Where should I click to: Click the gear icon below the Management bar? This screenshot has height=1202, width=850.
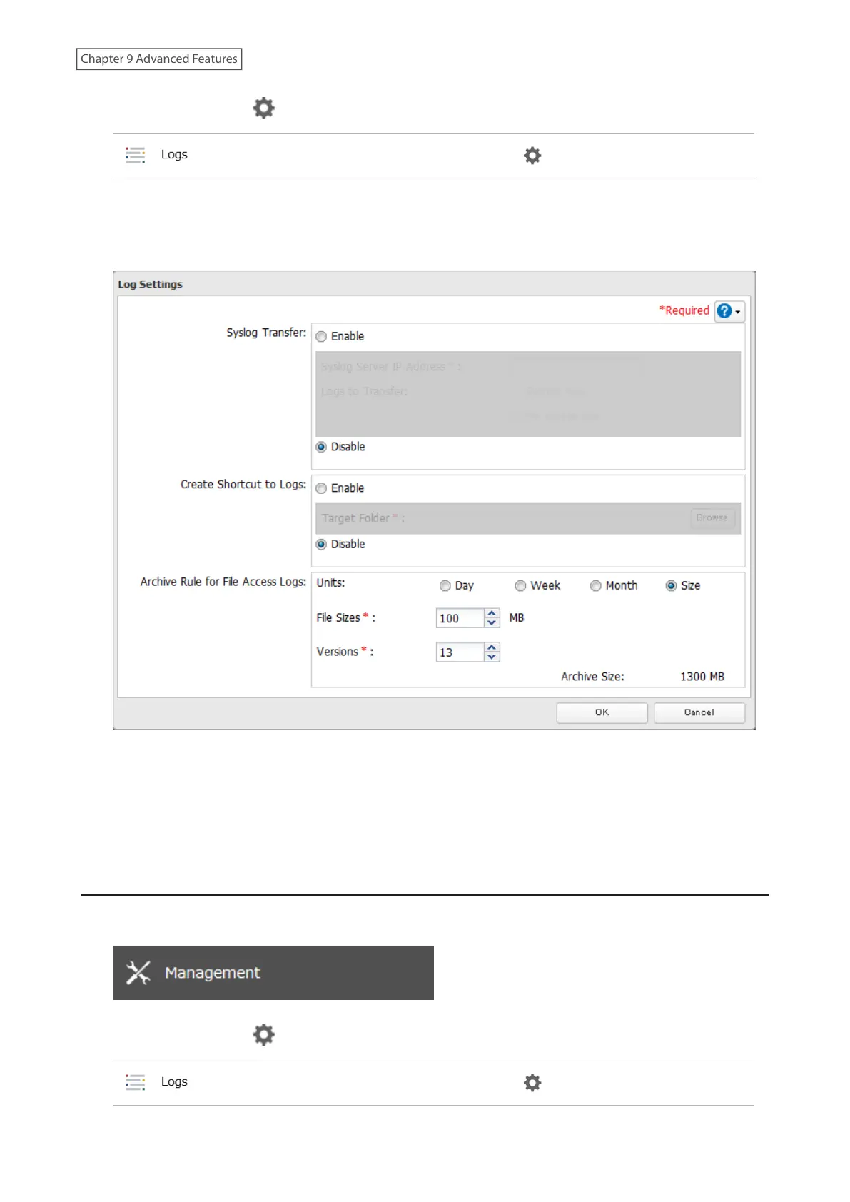[264, 1035]
